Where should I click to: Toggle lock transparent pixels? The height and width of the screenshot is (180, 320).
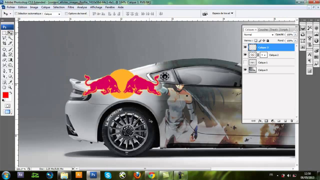(x=256, y=40)
